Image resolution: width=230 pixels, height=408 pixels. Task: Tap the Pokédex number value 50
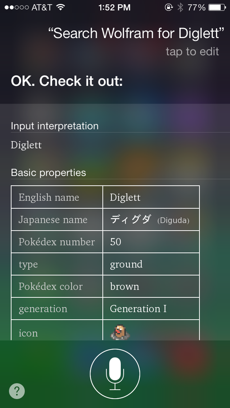tap(116, 242)
